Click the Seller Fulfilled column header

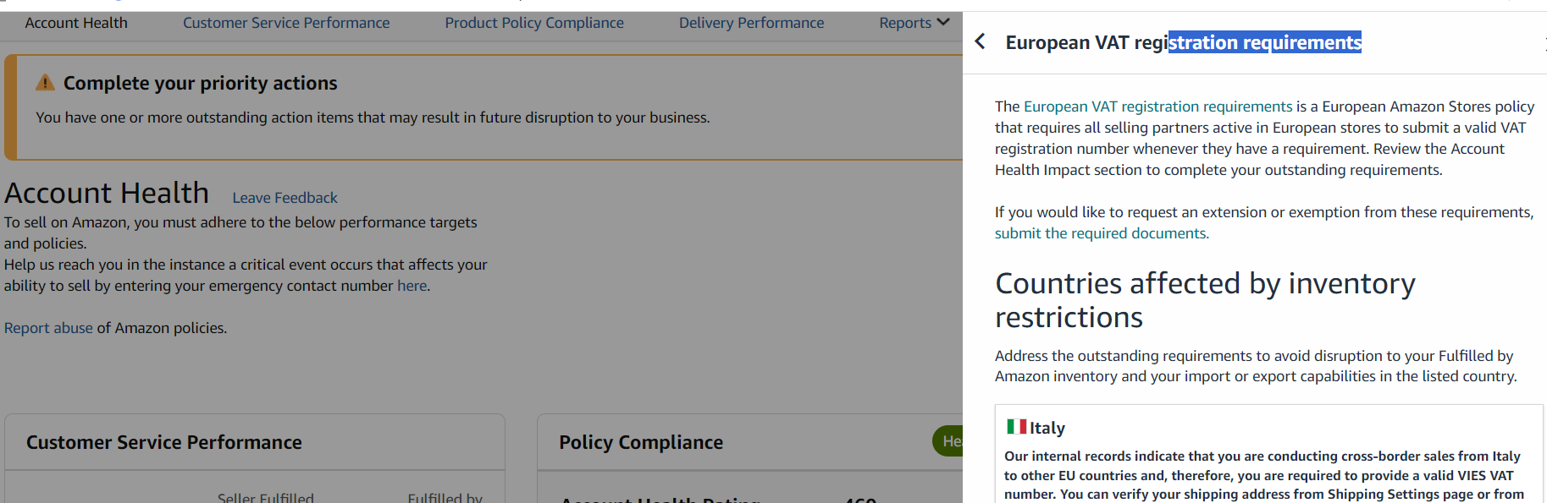click(265, 497)
